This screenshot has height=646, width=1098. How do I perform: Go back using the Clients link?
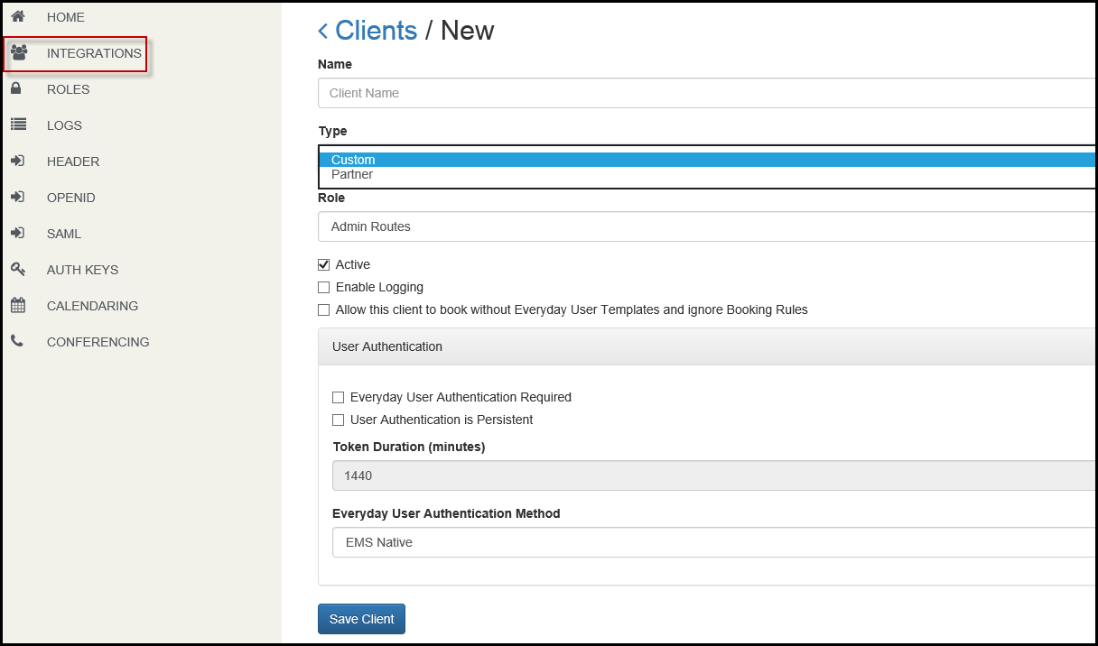(x=375, y=30)
